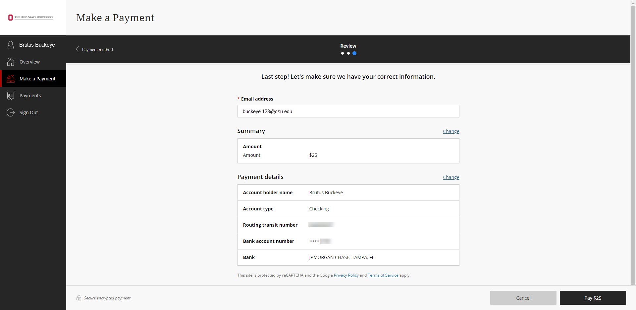Click Change link next to Payment details
The height and width of the screenshot is (310, 636).
[451, 177]
